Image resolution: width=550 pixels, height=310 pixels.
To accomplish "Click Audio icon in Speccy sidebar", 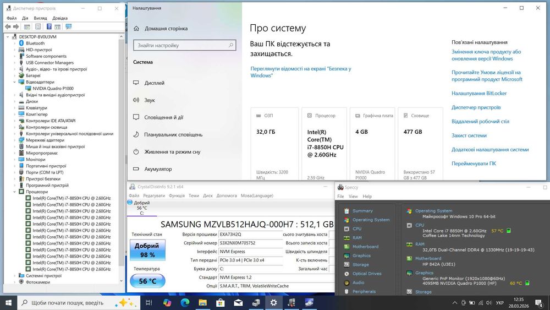I will coord(346,282).
